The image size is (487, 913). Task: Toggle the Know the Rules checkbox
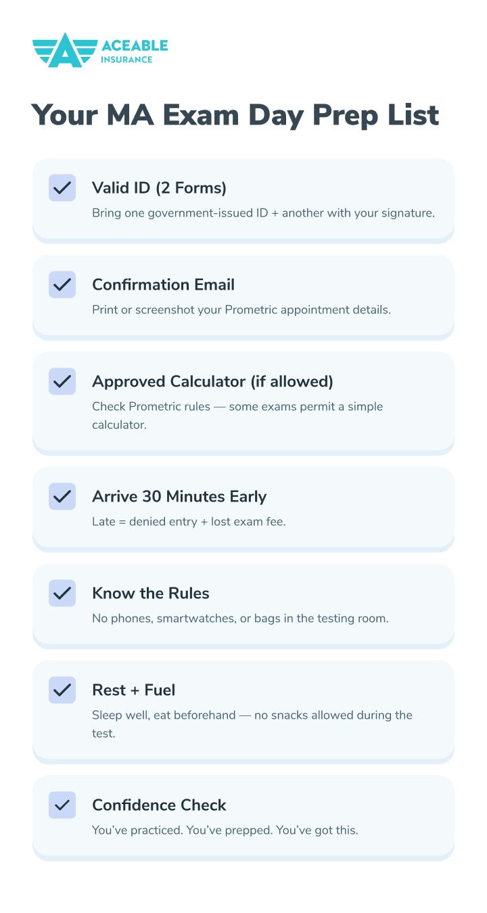coord(62,593)
